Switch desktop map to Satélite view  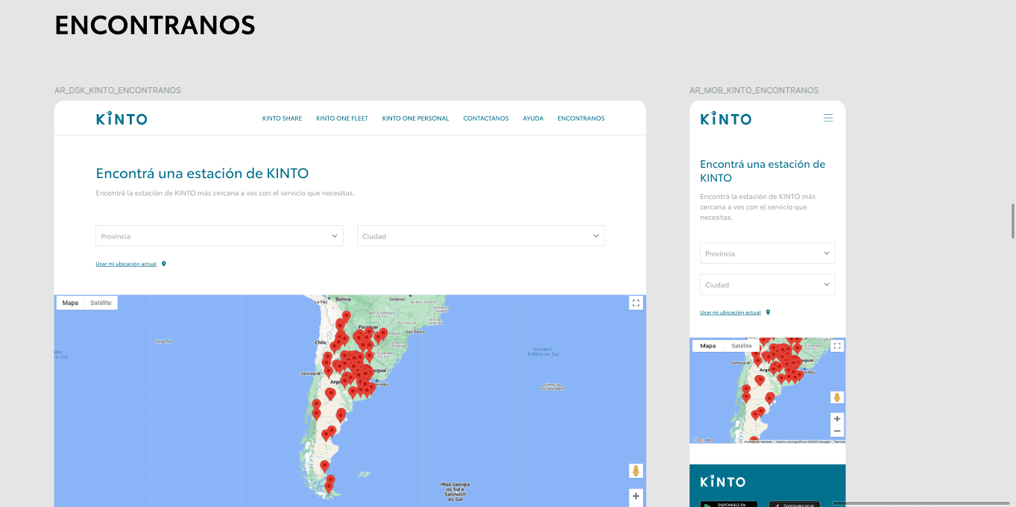tap(101, 303)
